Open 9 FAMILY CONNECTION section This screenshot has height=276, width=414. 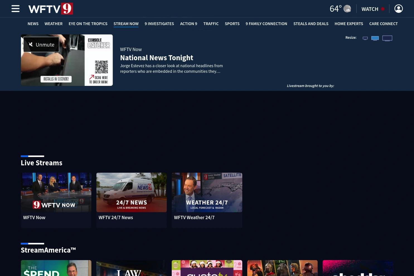pyautogui.click(x=266, y=24)
